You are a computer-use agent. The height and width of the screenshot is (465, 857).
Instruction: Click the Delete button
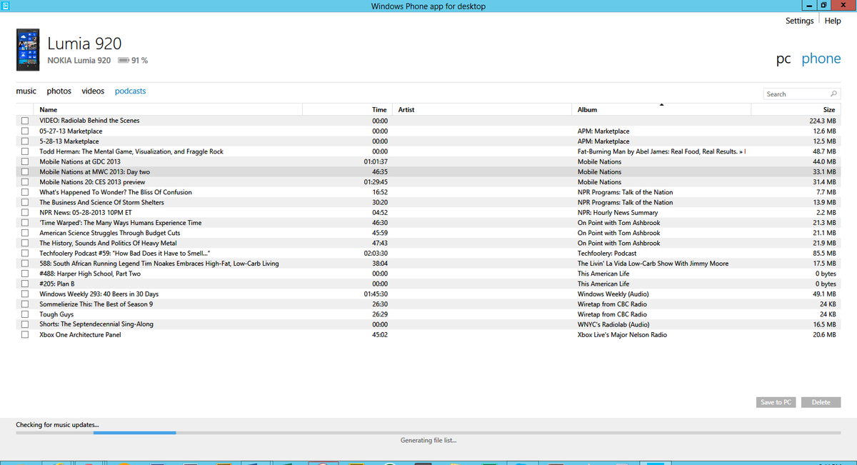point(821,402)
